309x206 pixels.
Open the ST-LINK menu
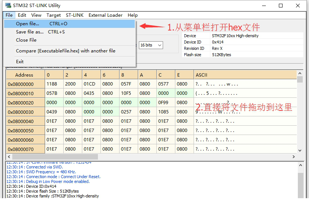pyautogui.click(x=74, y=15)
